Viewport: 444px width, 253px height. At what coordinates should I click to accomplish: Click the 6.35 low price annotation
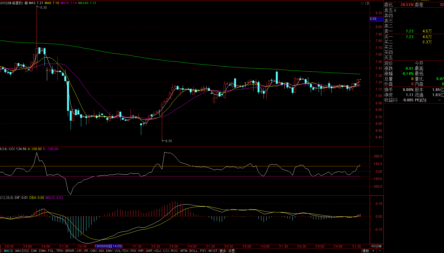point(169,141)
